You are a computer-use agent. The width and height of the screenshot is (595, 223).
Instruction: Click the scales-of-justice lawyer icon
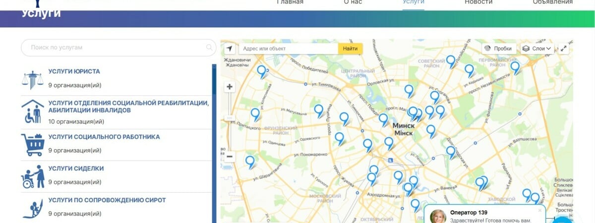pos(33,79)
